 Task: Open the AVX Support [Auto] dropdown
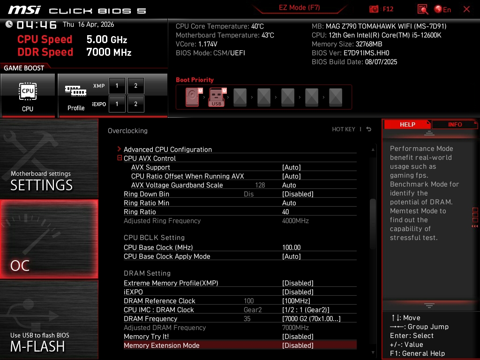click(x=292, y=167)
